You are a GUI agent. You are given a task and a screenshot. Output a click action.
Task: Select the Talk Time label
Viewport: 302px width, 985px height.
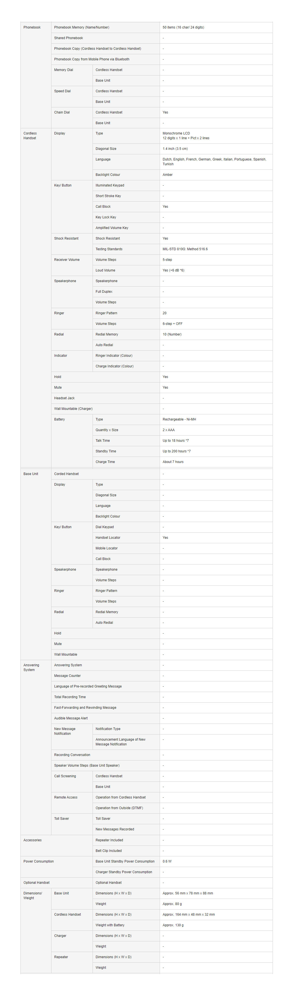tap(102, 441)
